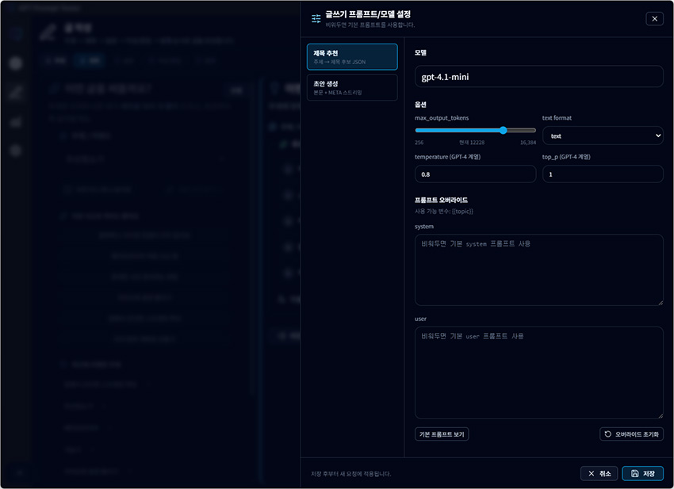Open the text format dropdown
674x489 pixels.
tap(603, 136)
